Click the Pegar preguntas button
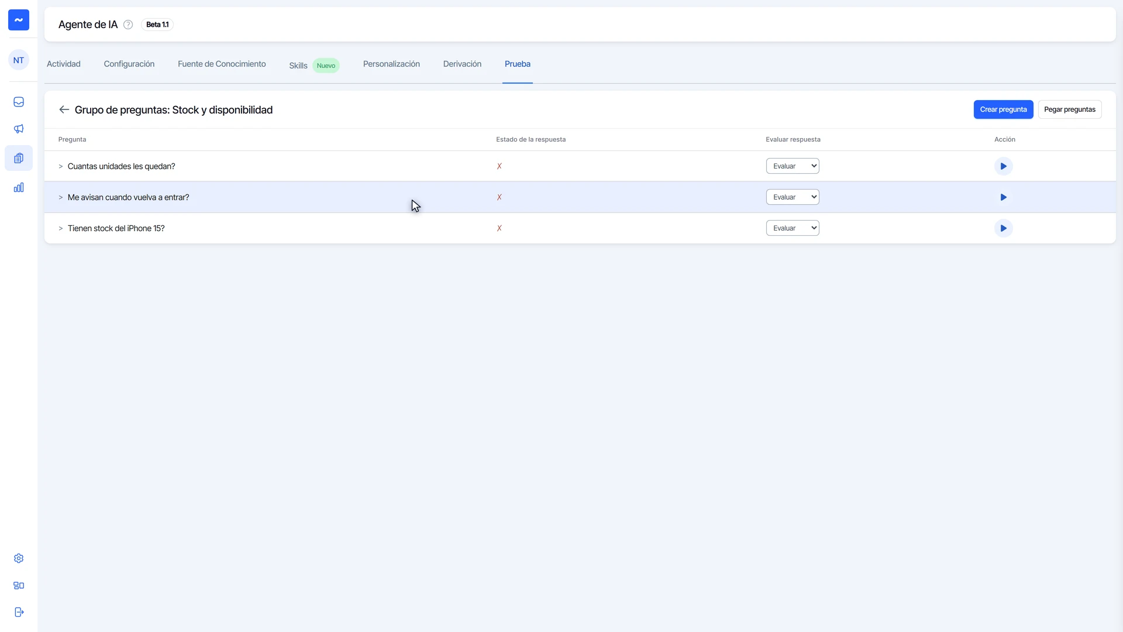The height and width of the screenshot is (632, 1123). (1070, 109)
